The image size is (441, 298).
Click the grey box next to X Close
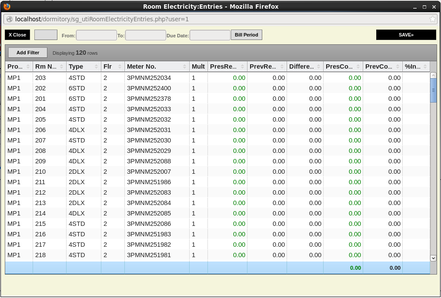pos(46,35)
